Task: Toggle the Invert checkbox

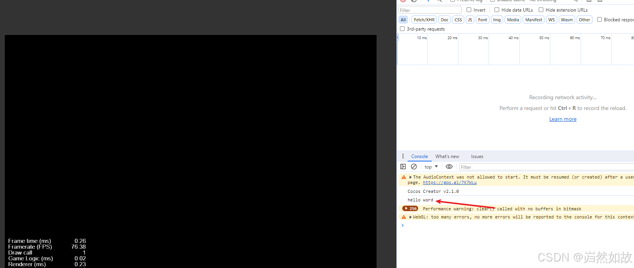Action: point(469,10)
